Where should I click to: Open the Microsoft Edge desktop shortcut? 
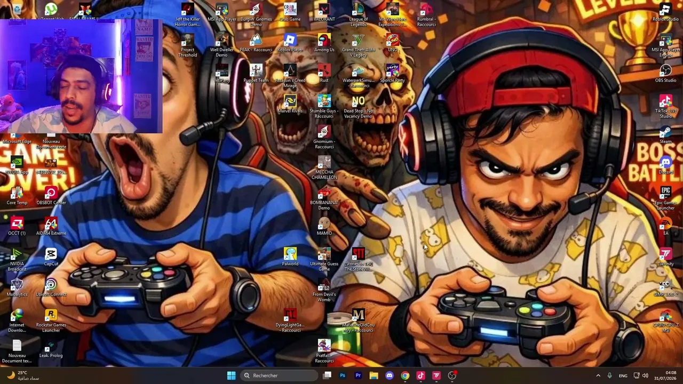(x=17, y=138)
